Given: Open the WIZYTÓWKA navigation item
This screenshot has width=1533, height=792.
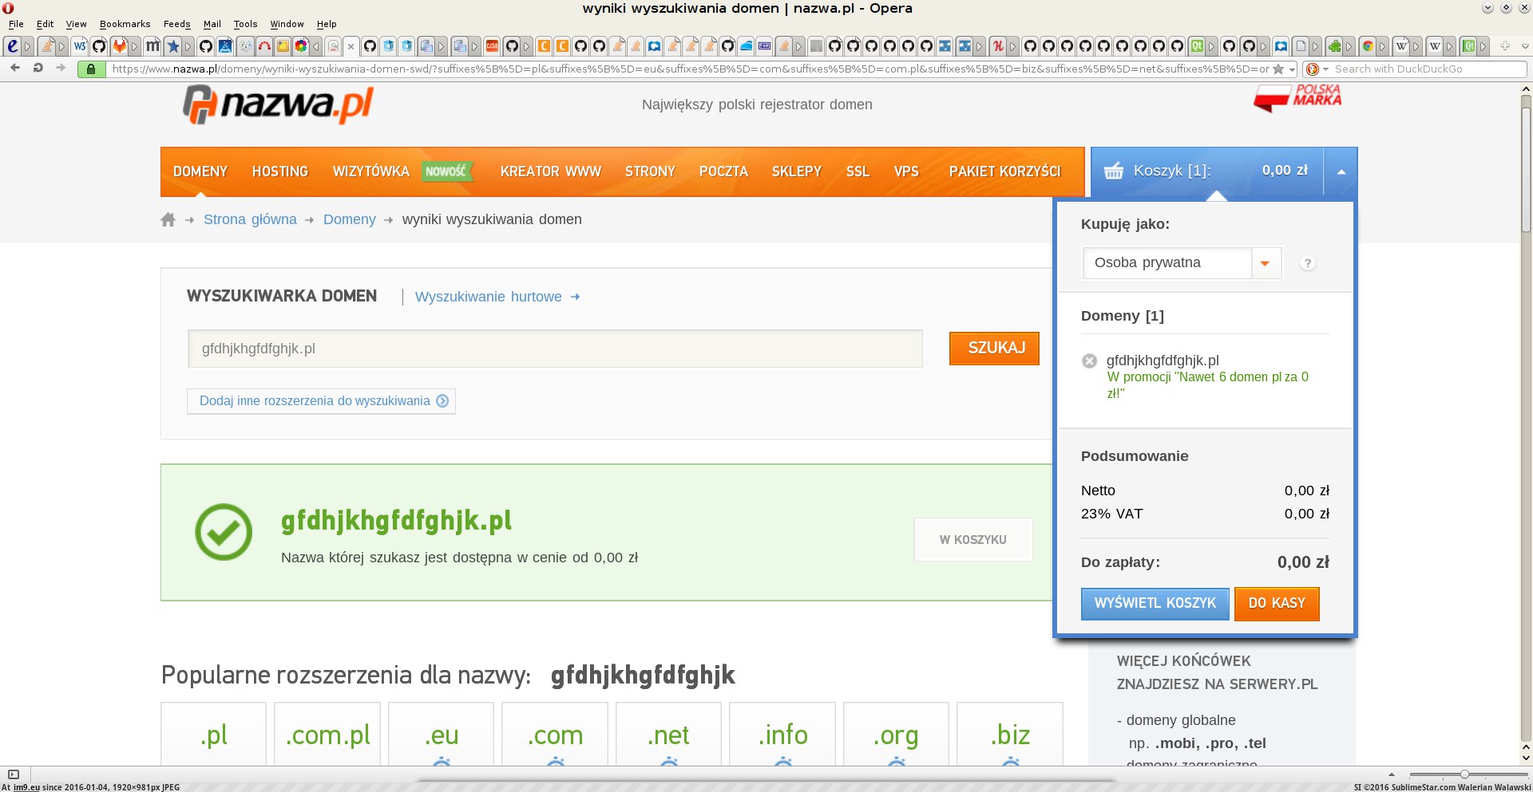Looking at the screenshot, I should click(x=371, y=171).
